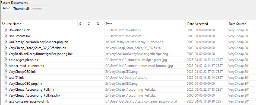256x105 pixels.
Task: Click date 2025-08-02 22:57:18 CEST
Action: coord(205,90)
